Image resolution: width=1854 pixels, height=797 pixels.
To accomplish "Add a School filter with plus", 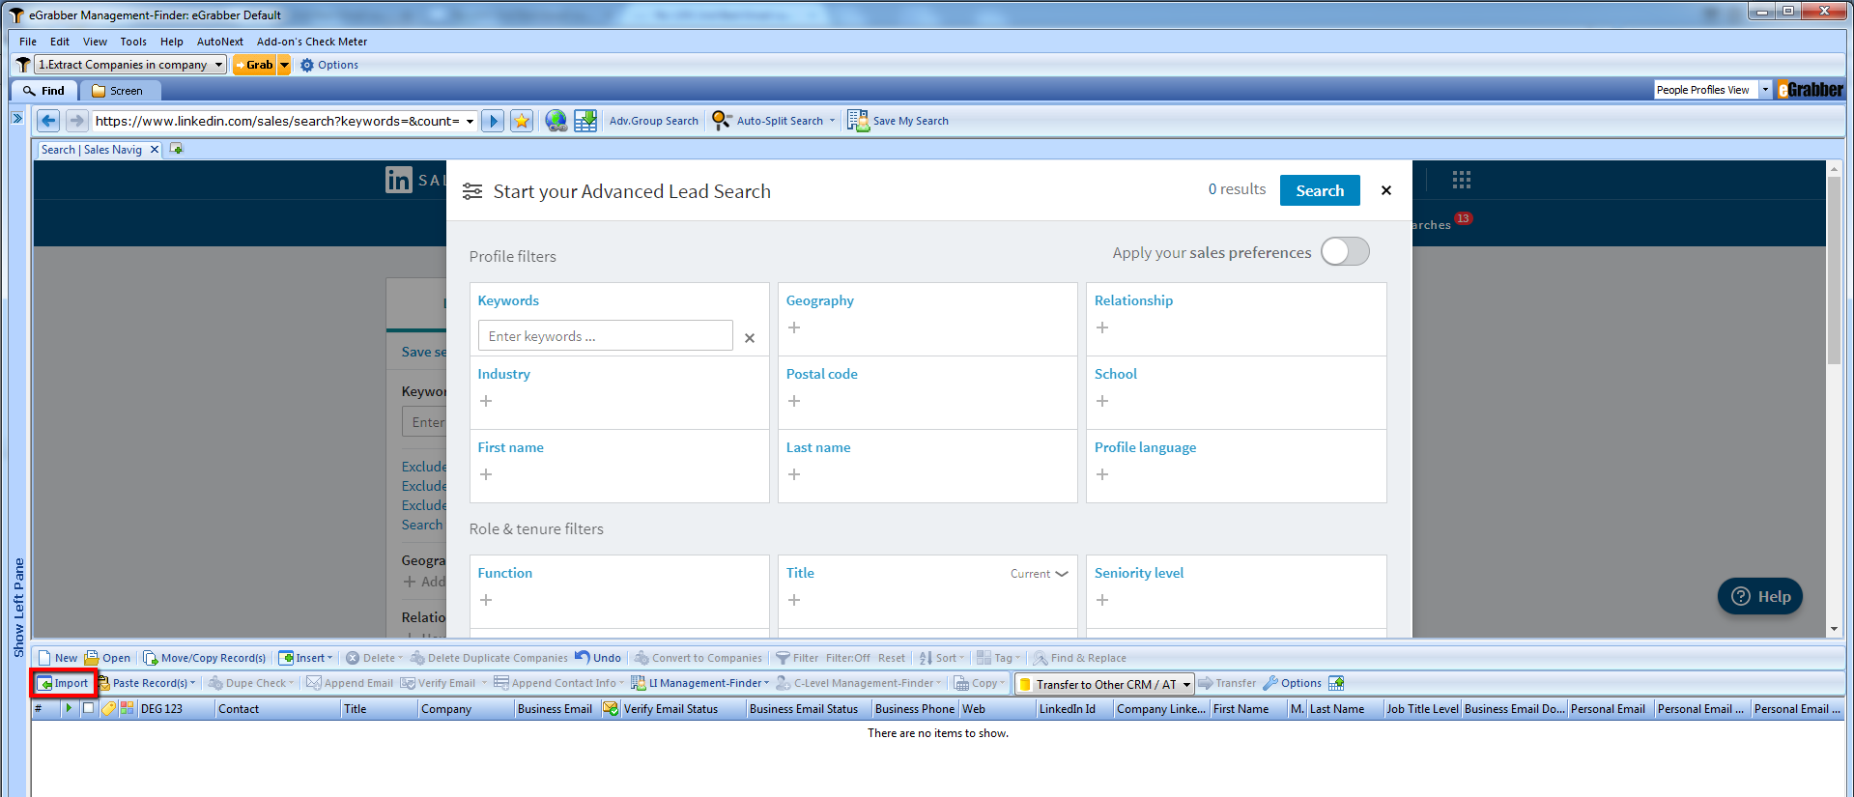I will coord(1102,401).
